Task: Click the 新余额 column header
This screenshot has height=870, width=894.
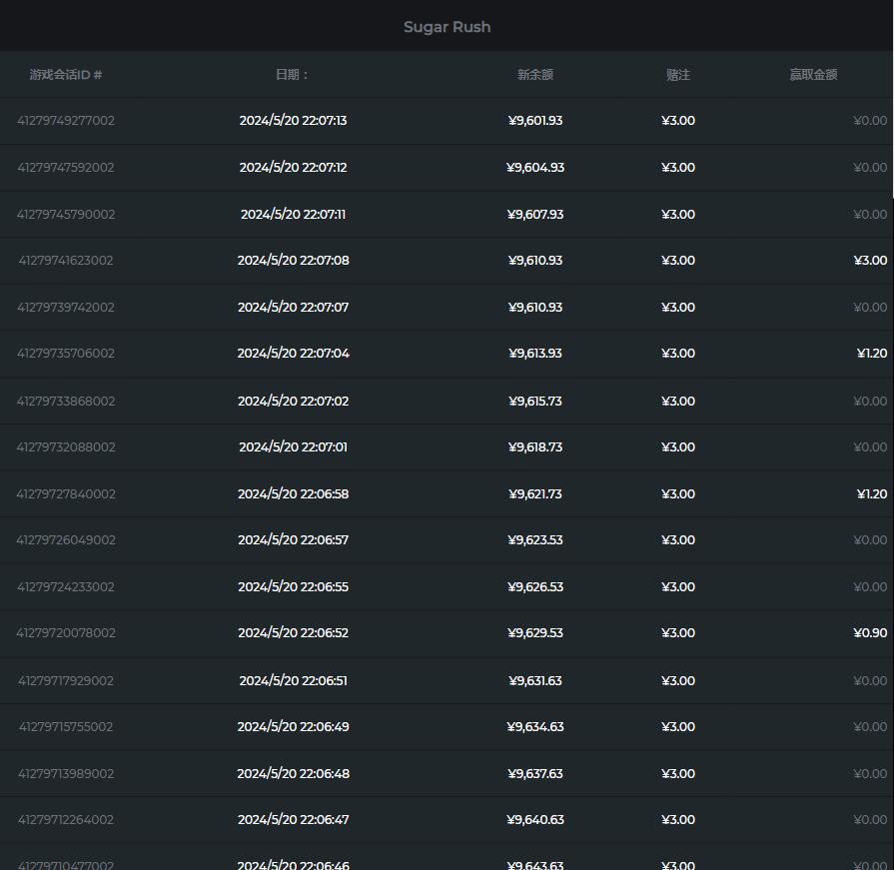Action: click(535, 75)
